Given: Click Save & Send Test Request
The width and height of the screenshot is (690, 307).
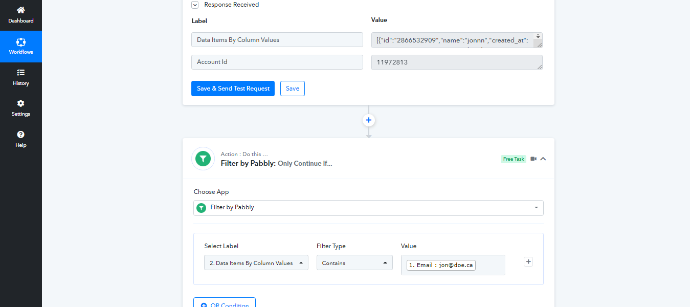Looking at the screenshot, I should [233, 89].
